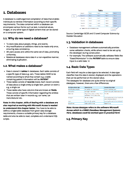Click sentence "The datatypes for database are quite similar"
This screenshot has width=126, height=179.
coord(91,82)
